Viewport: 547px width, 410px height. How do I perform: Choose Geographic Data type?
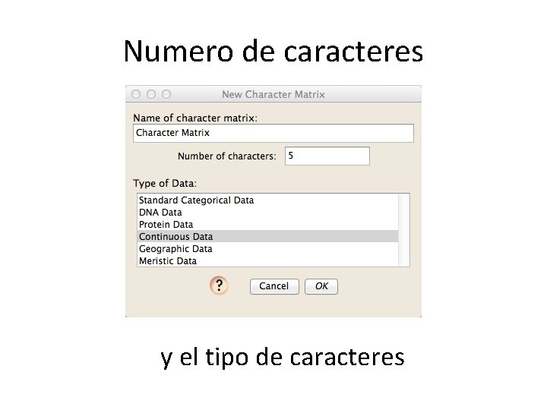coord(175,249)
